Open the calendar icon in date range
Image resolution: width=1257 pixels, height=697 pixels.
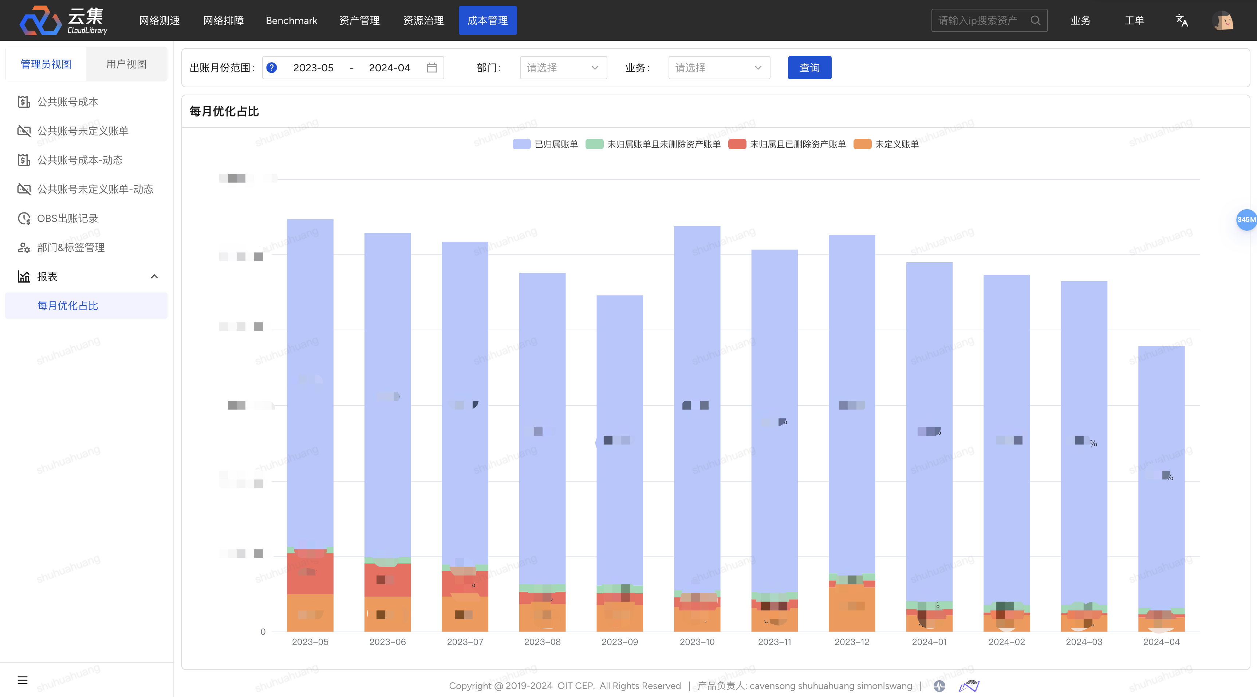click(432, 68)
